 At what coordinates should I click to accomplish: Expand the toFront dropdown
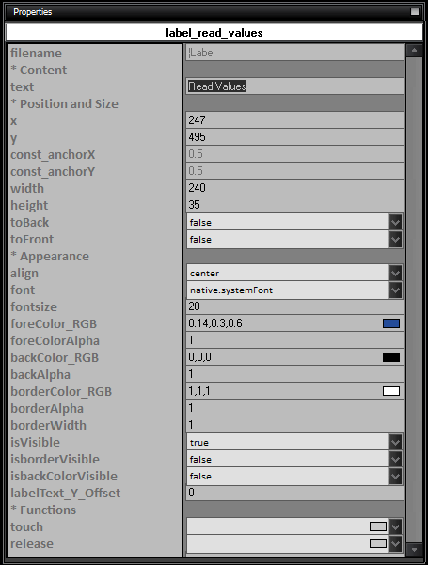click(396, 240)
